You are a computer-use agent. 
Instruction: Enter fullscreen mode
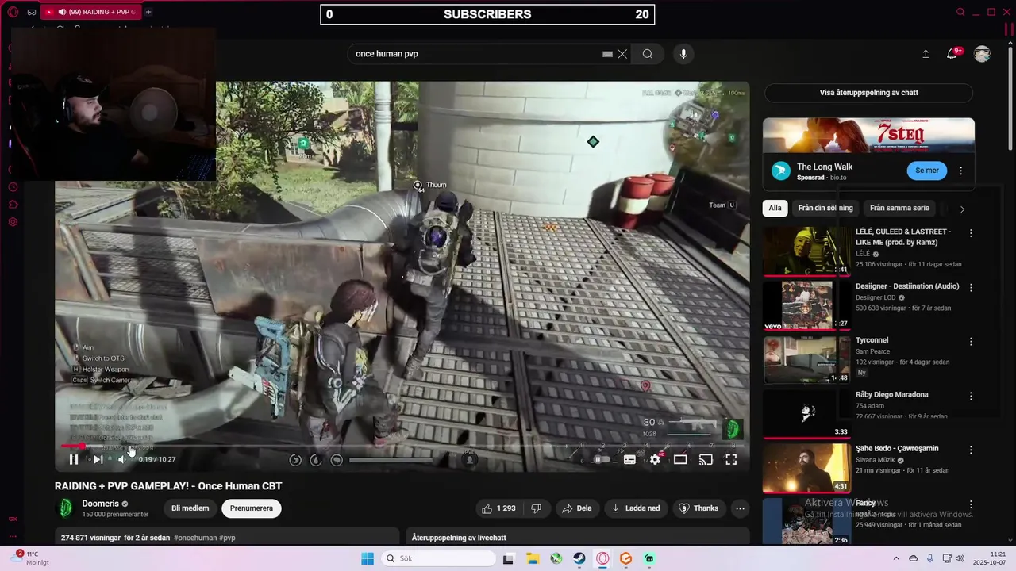tap(731, 459)
